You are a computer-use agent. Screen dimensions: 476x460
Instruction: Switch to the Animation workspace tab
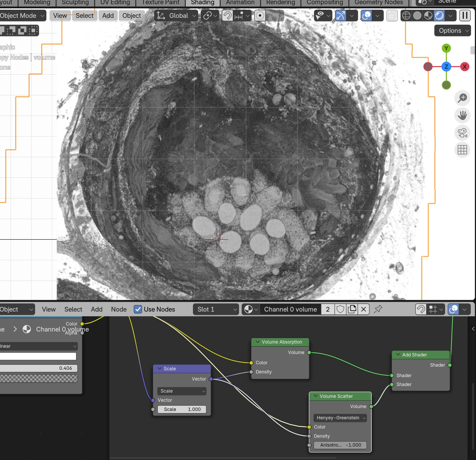(x=240, y=3)
